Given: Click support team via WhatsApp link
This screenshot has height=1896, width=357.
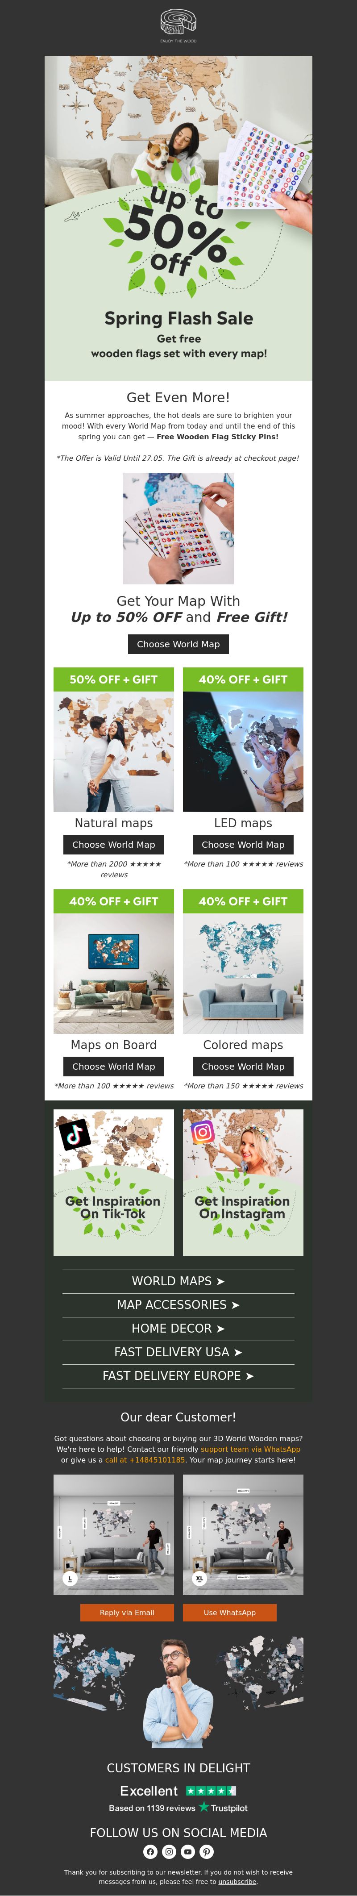Looking at the screenshot, I should (250, 1449).
